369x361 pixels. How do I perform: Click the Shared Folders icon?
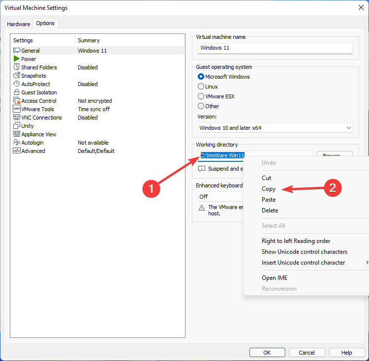(16, 67)
